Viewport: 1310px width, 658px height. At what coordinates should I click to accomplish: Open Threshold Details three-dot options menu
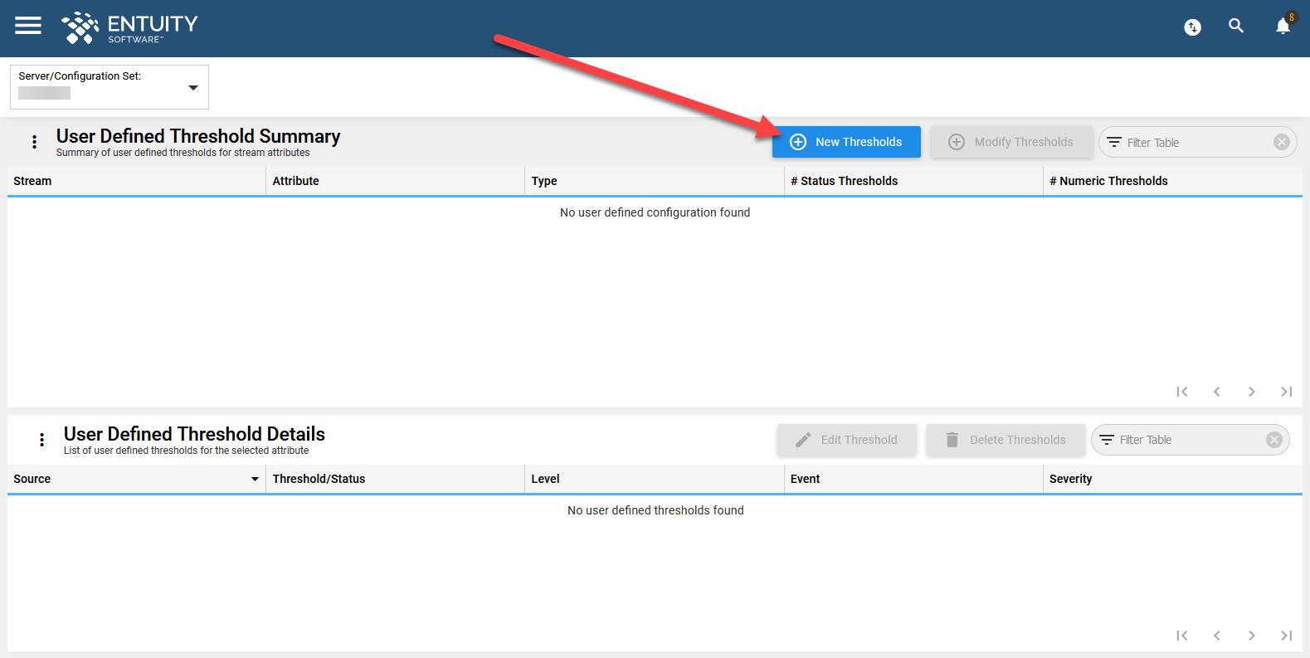coord(41,440)
